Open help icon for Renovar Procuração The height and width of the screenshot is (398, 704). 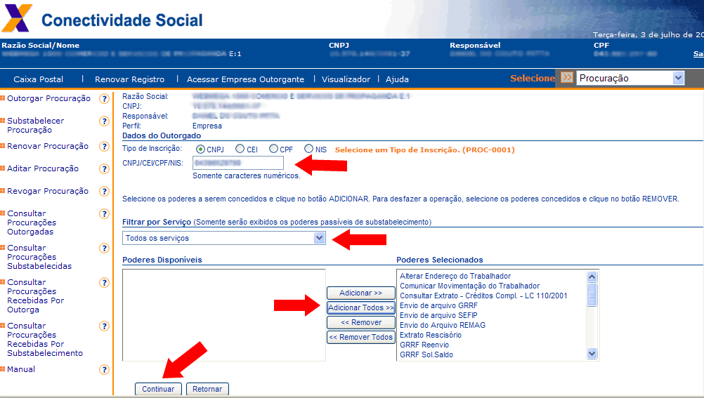[x=104, y=146]
